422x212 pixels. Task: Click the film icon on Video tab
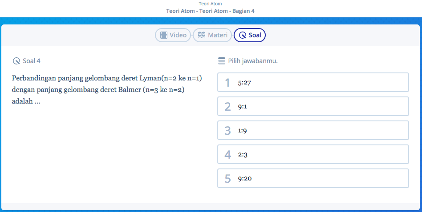click(x=164, y=35)
